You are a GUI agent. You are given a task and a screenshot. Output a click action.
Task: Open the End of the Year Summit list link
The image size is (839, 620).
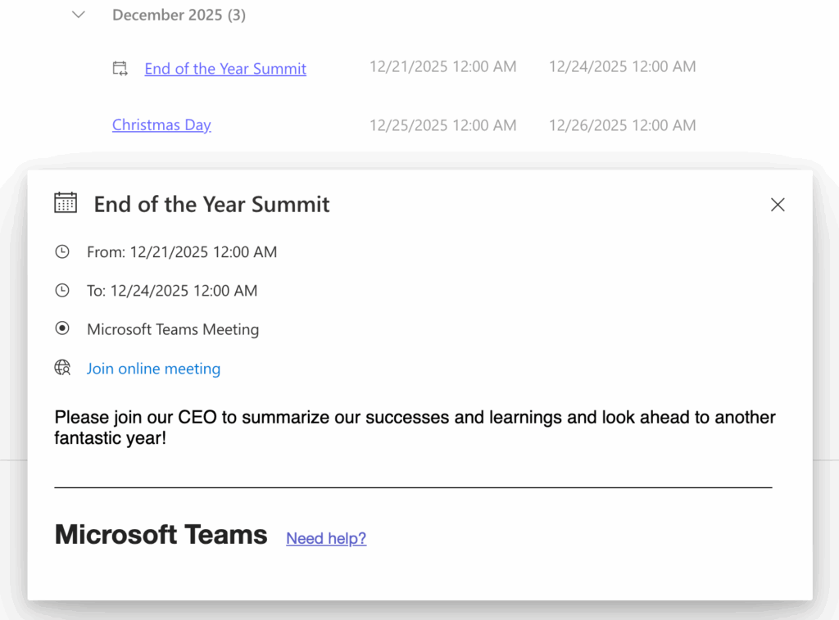point(225,69)
